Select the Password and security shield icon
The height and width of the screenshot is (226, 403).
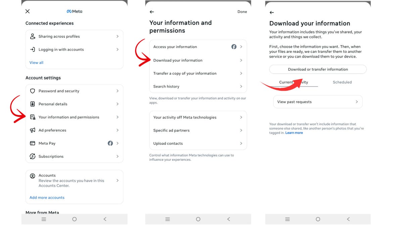point(32,91)
